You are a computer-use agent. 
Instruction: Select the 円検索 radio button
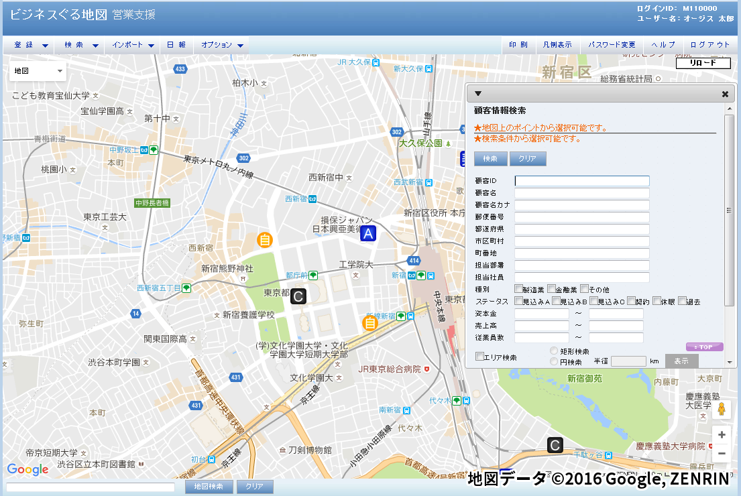tap(554, 362)
